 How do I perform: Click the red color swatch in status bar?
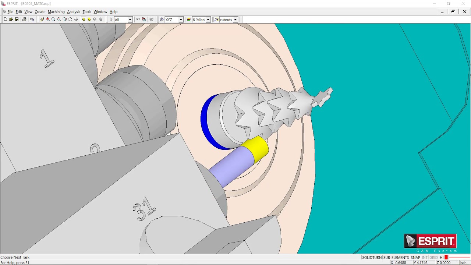click(x=446, y=257)
